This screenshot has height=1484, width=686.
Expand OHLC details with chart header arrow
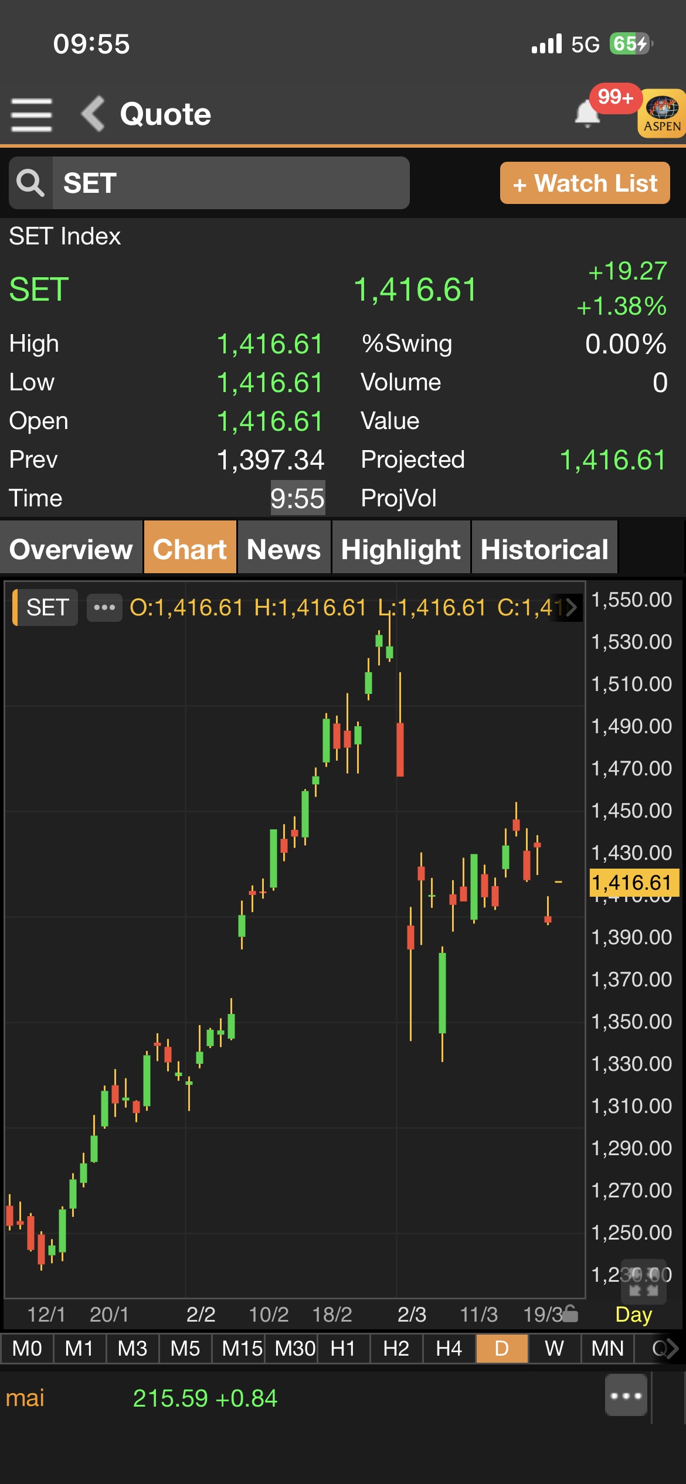[x=570, y=607]
